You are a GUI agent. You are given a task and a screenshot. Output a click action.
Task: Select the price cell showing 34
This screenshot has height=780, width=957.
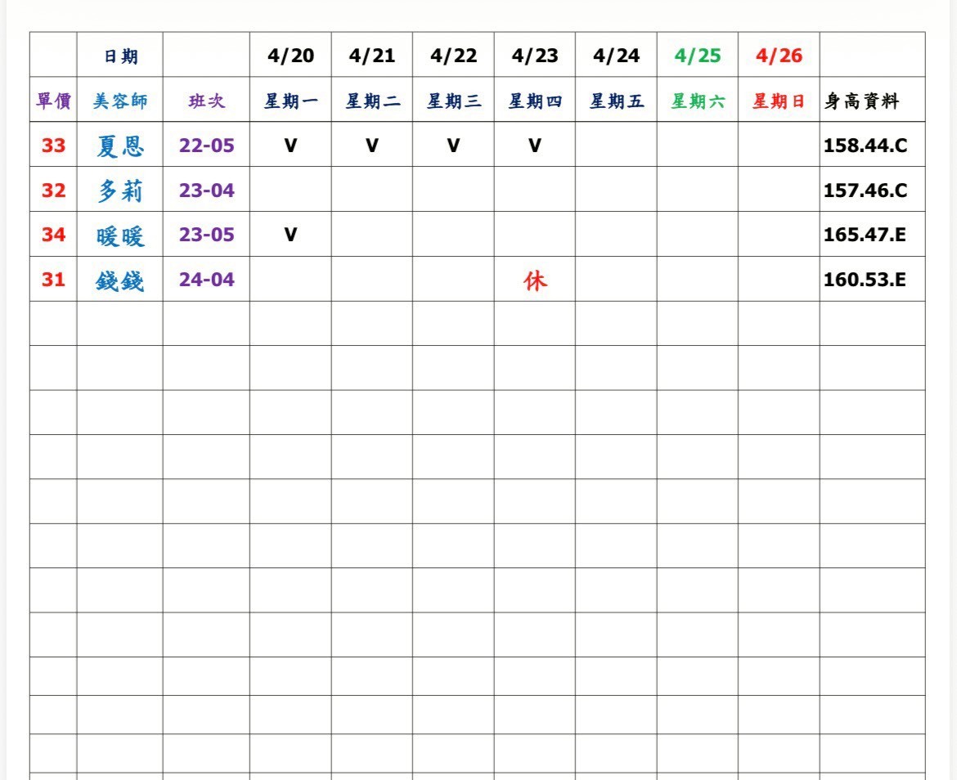53,235
